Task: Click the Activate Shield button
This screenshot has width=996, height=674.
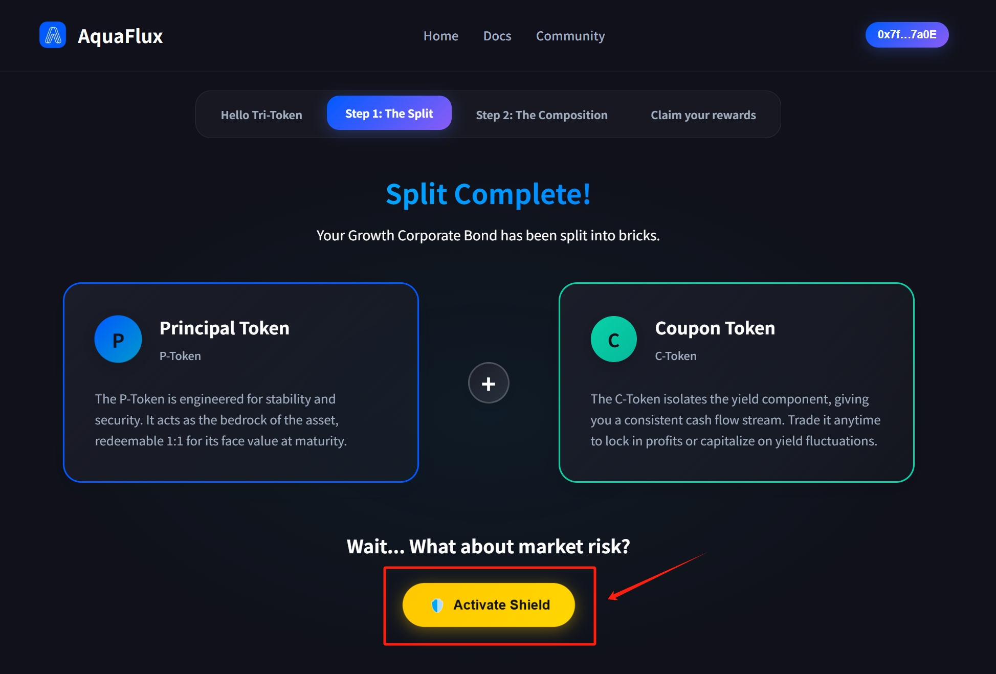Action: [x=489, y=605]
